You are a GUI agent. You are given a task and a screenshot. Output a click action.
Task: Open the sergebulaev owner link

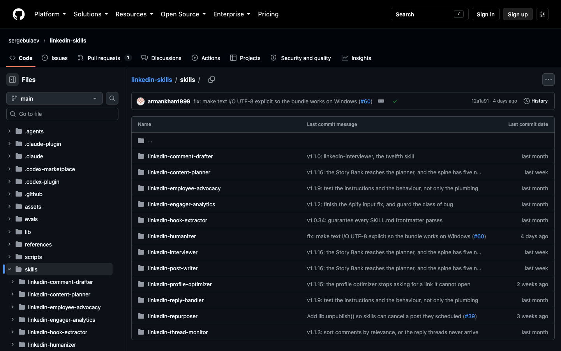click(24, 41)
